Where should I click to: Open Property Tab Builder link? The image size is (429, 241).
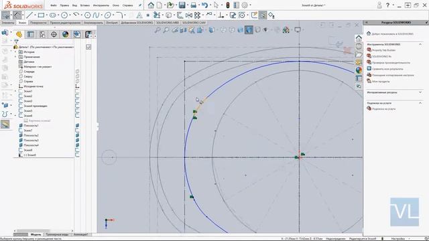pos(383,50)
